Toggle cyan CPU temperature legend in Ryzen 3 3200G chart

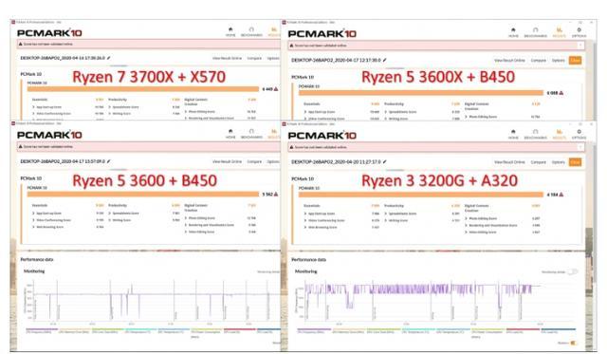418,331
